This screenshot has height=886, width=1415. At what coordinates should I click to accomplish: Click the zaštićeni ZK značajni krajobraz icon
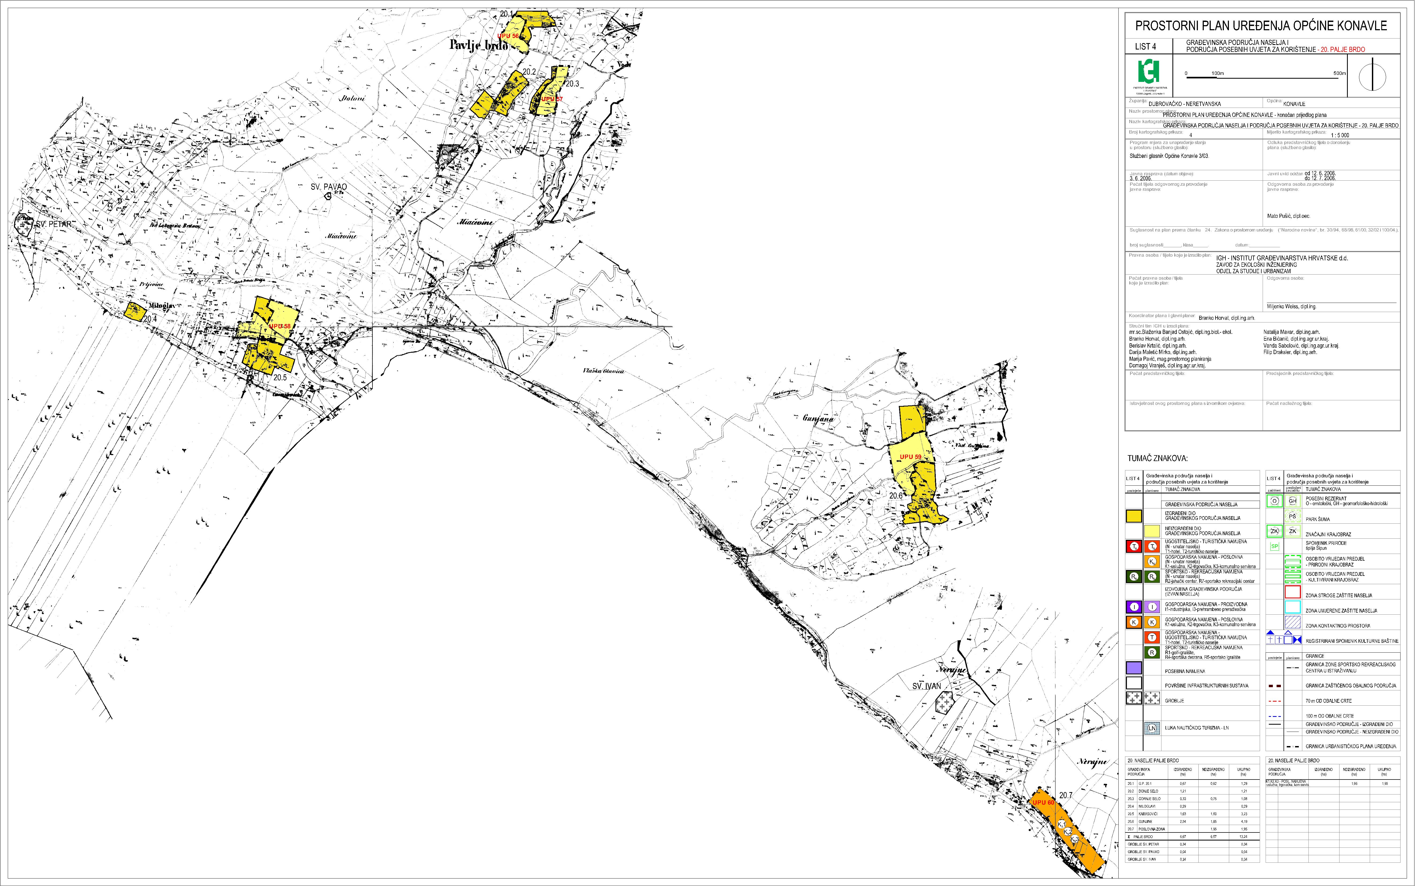pyautogui.click(x=1274, y=531)
